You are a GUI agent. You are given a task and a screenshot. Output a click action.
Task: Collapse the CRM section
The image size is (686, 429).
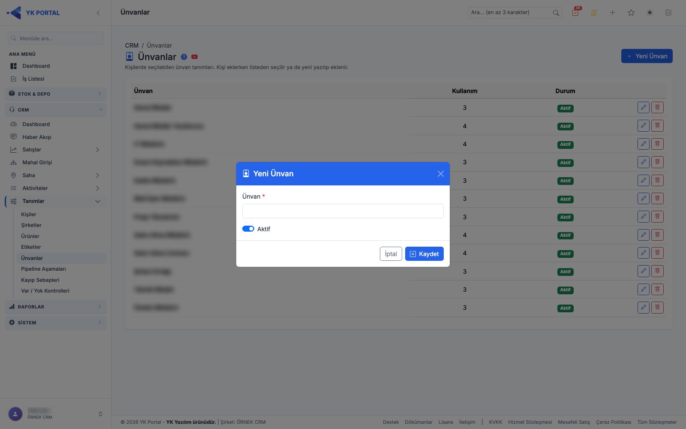[x=56, y=110]
